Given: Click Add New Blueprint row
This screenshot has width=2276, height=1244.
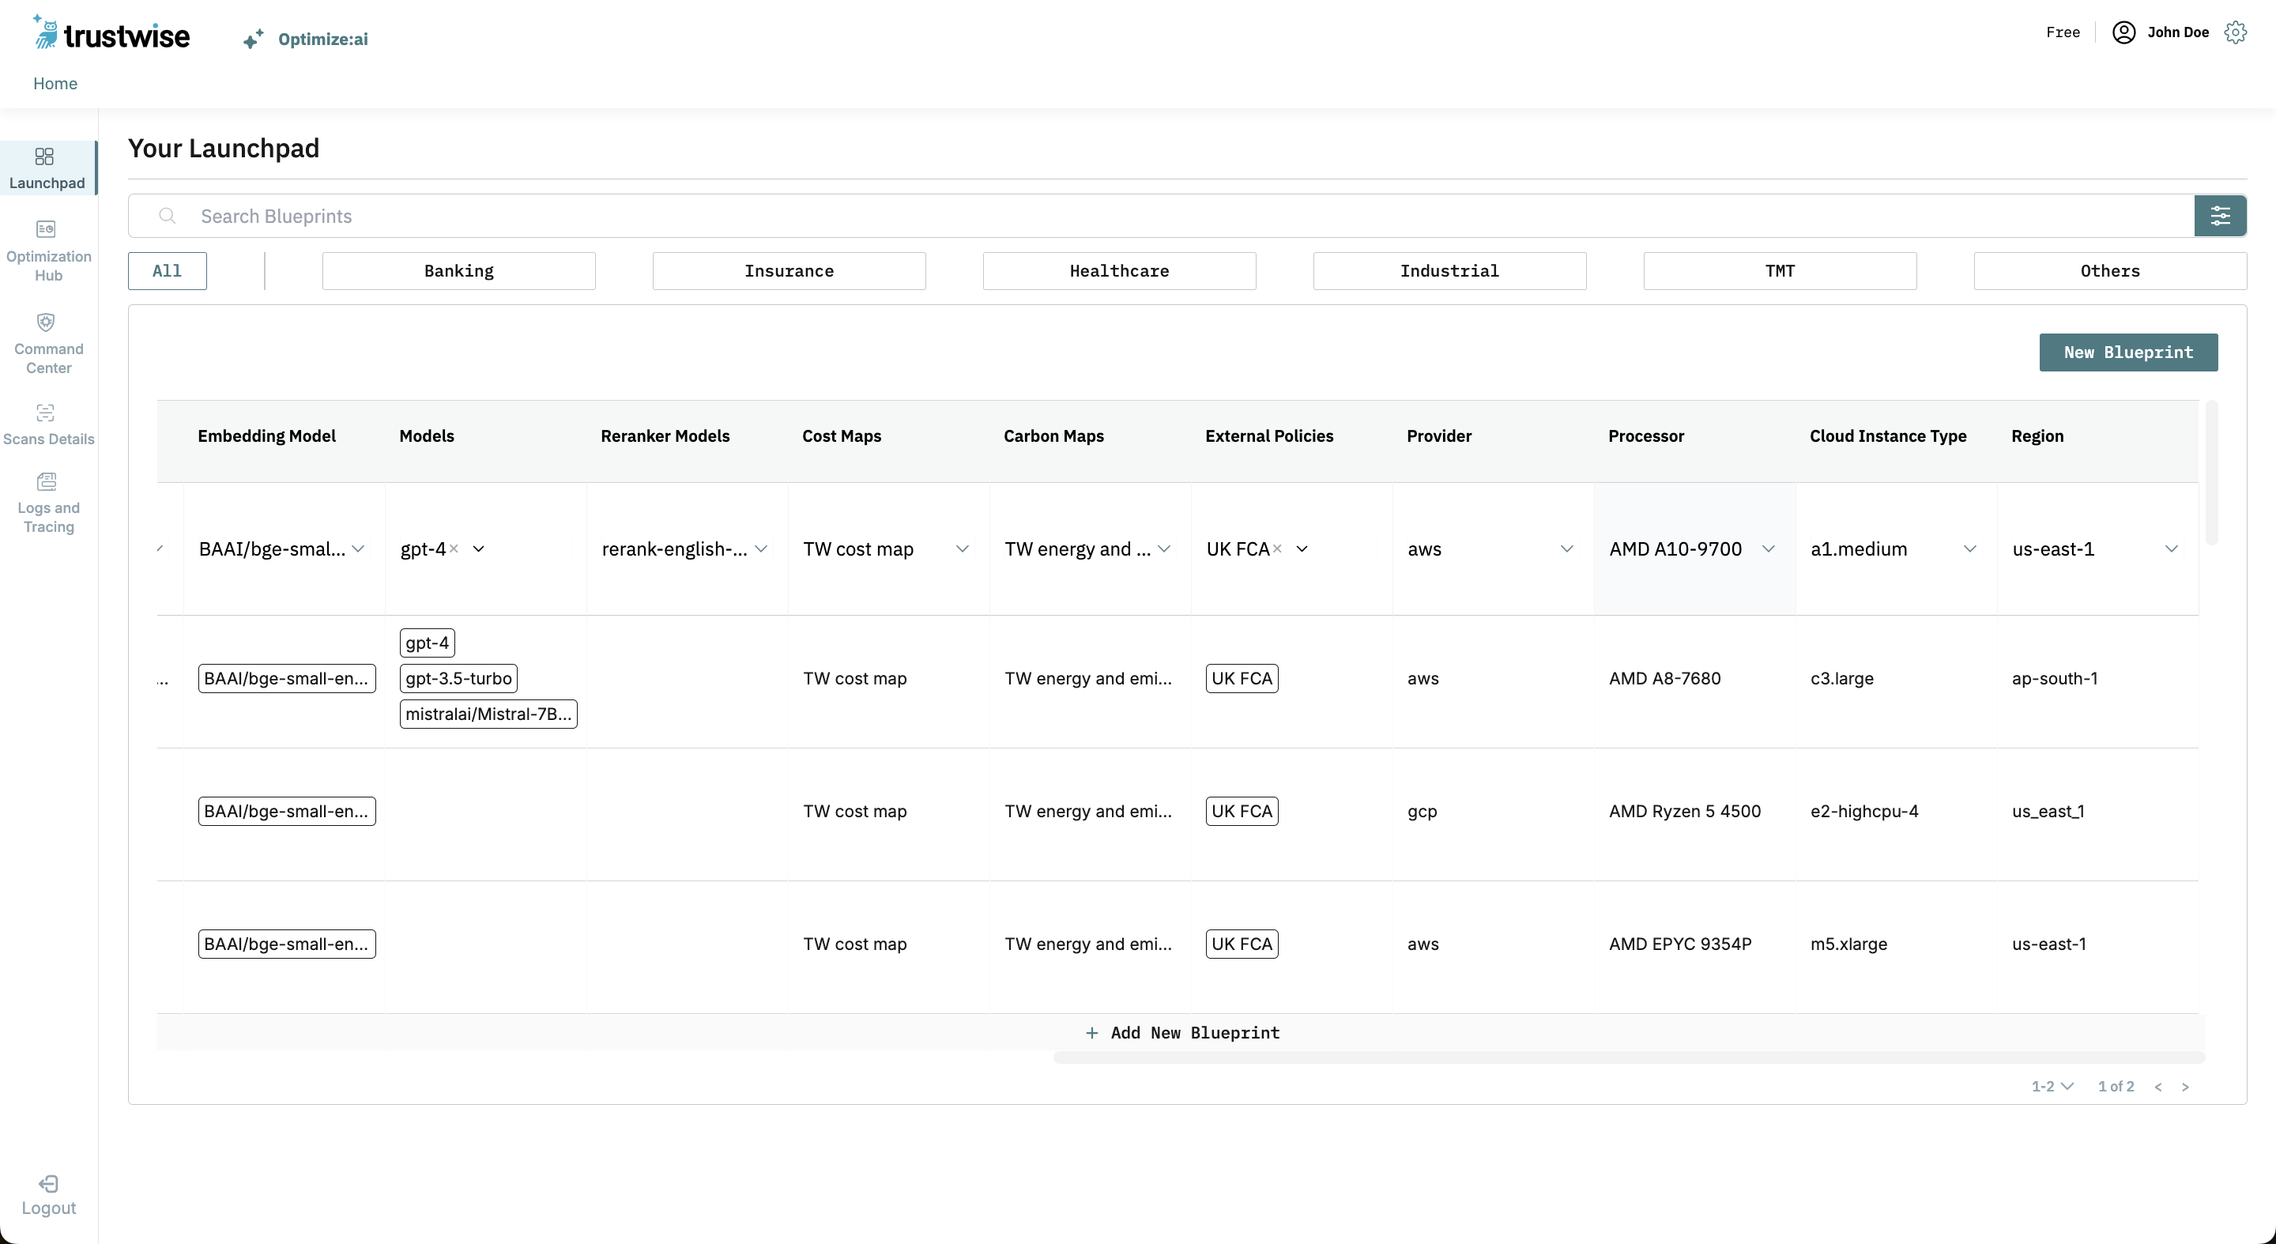Looking at the screenshot, I should coord(1181,1033).
